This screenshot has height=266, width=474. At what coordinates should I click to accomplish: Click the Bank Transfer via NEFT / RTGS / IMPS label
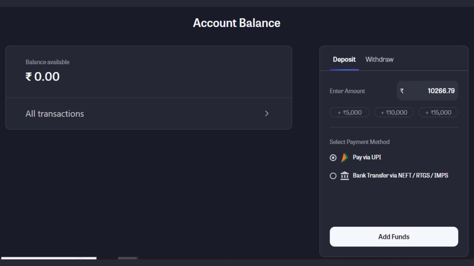(x=400, y=175)
